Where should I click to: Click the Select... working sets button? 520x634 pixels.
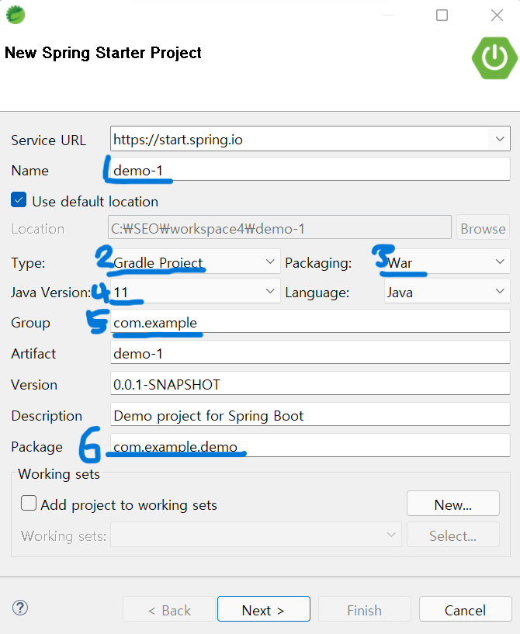(x=453, y=535)
